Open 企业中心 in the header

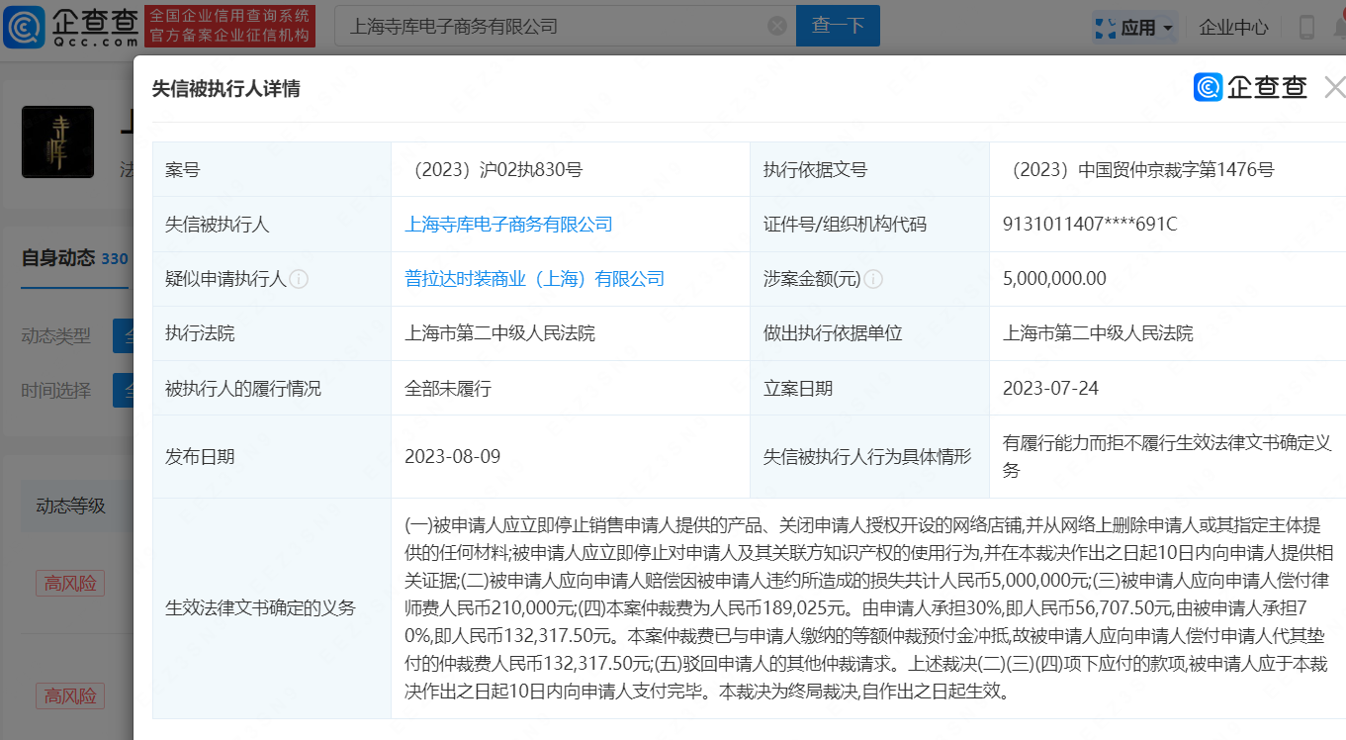coord(1233,28)
